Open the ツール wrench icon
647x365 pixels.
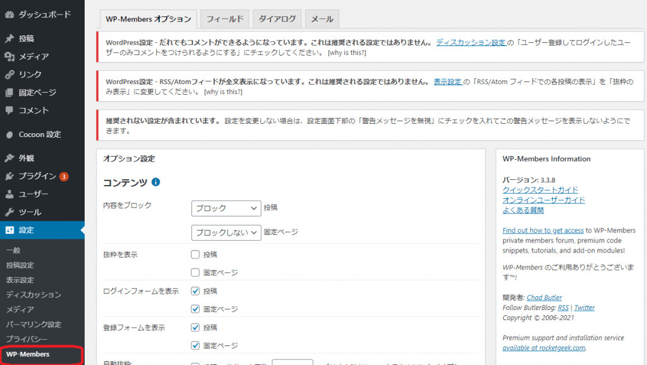pyautogui.click(x=8, y=212)
